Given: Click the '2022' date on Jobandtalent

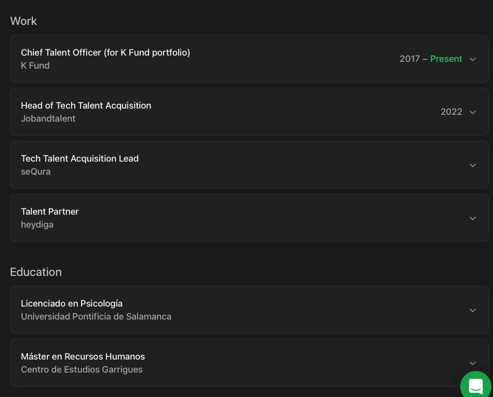Looking at the screenshot, I should (451, 112).
